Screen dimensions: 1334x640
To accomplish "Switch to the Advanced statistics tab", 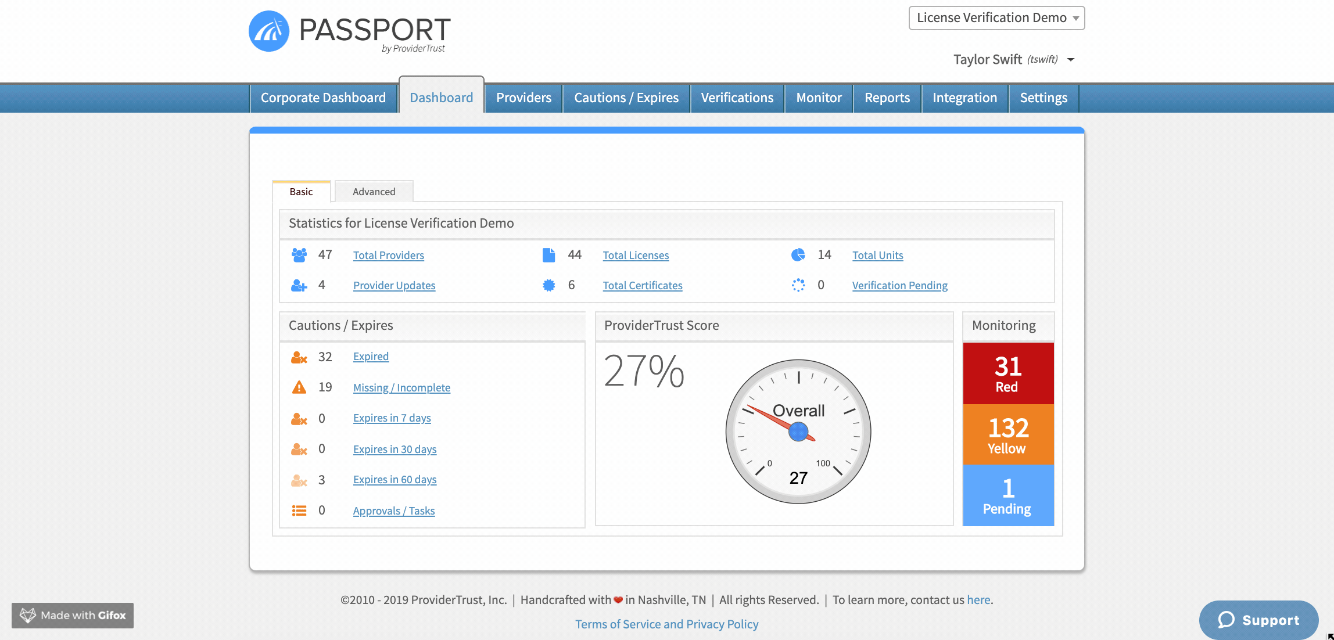I will (374, 192).
